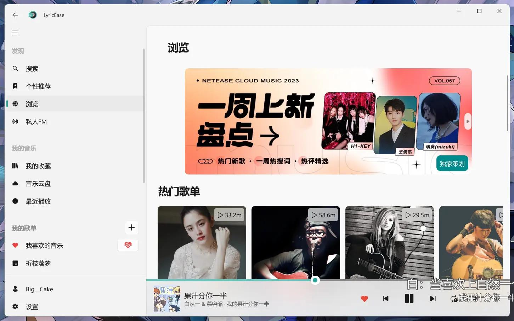This screenshot has width=514, height=321.
Task: Click the back arrow in title bar
Action: pos(15,15)
